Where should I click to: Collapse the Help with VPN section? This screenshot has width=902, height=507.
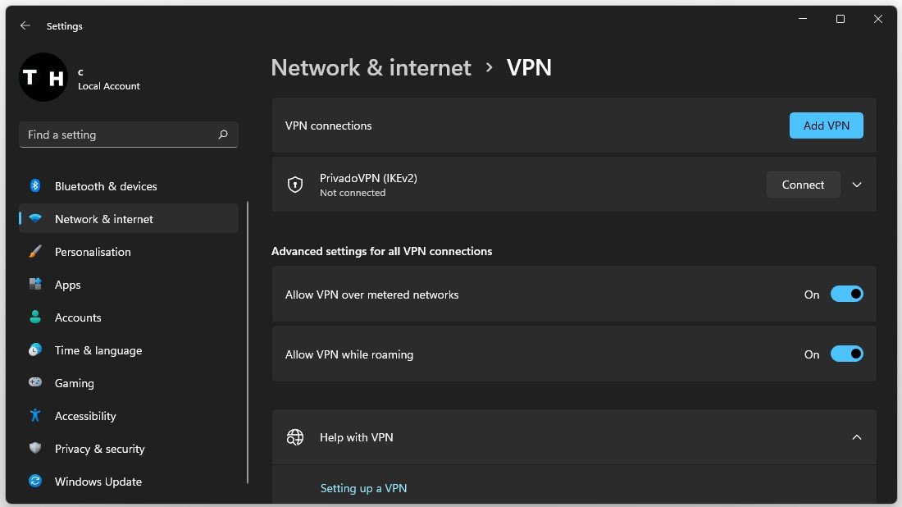(x=857, y=437)
